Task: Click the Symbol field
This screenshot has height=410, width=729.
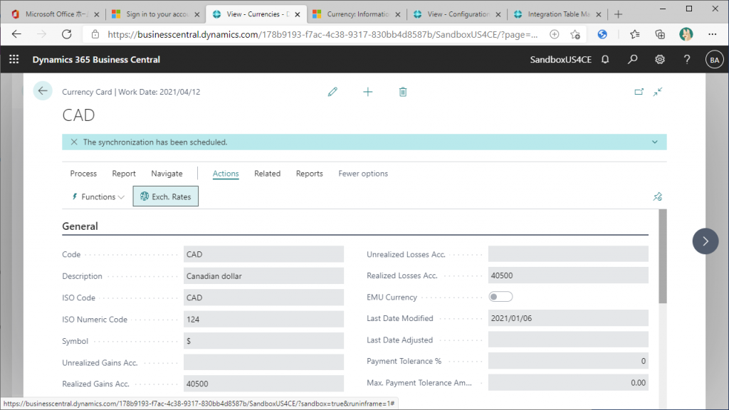Action: pyautogui.click(x=263, y=341)
